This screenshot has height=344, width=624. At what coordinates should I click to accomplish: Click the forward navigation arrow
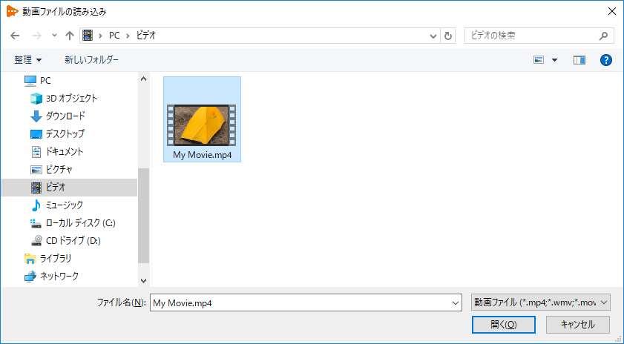pos(36,36)
